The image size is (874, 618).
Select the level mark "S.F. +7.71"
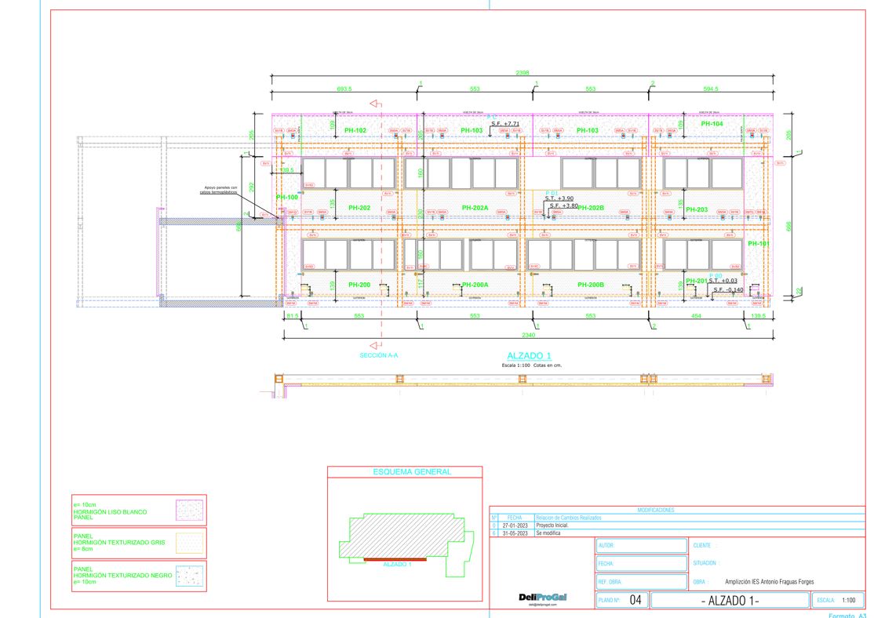[x=505, y=124]
